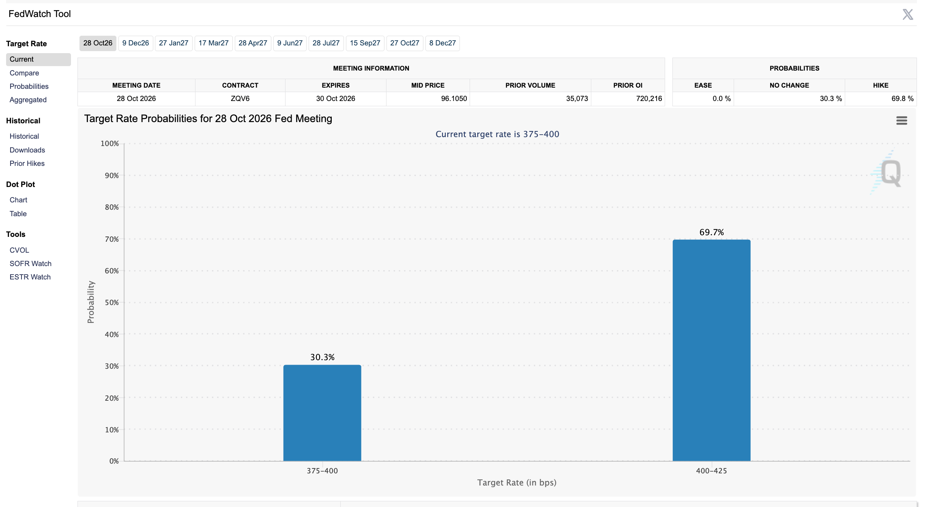
Task: Click the 720,216 prior OI value
Action: pyautogui.click(x=649, y=99)
